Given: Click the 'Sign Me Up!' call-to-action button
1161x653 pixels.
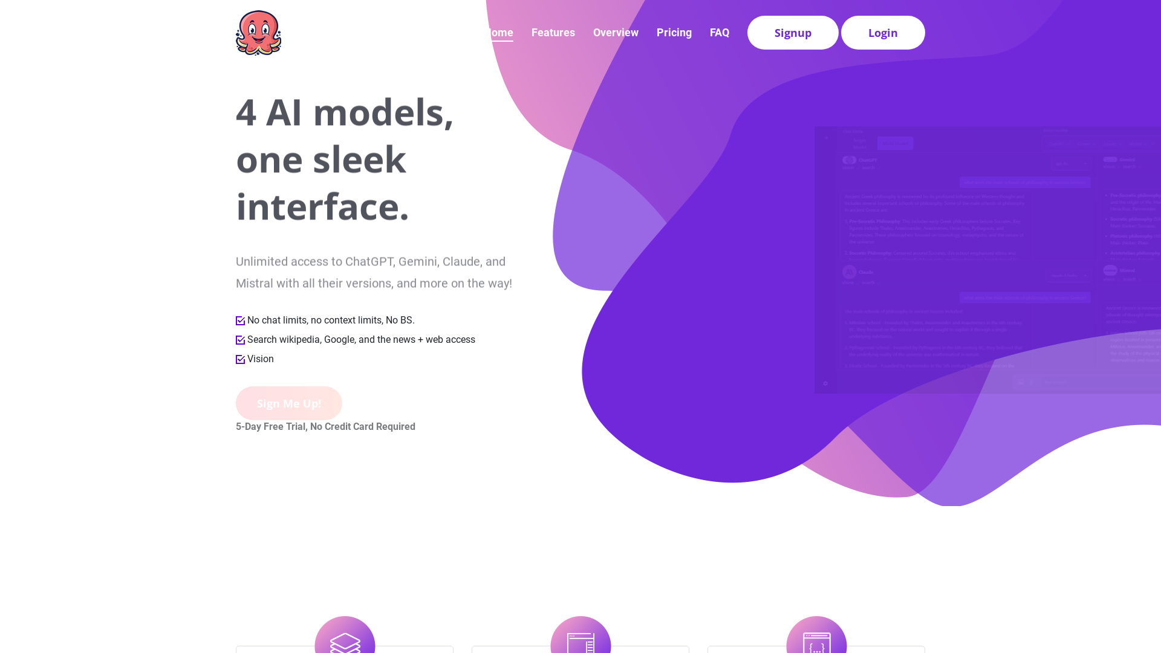Looking at the screenshot, I should coord(288,402).
